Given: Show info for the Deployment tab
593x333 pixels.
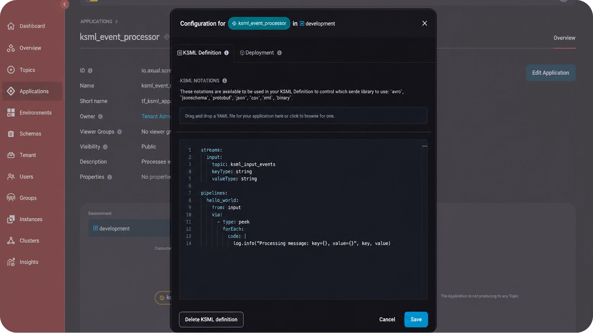Looking at the screenshot, I should [279, 53].
